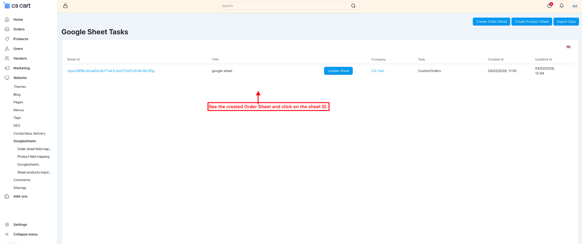Image resolution: width=582 pixels, height=244 pixels.
Task: Open Add-ons in the sidebar
Action: tap(20, 196)
